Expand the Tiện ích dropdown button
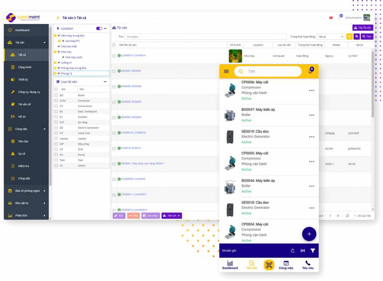 pos(172,216)
